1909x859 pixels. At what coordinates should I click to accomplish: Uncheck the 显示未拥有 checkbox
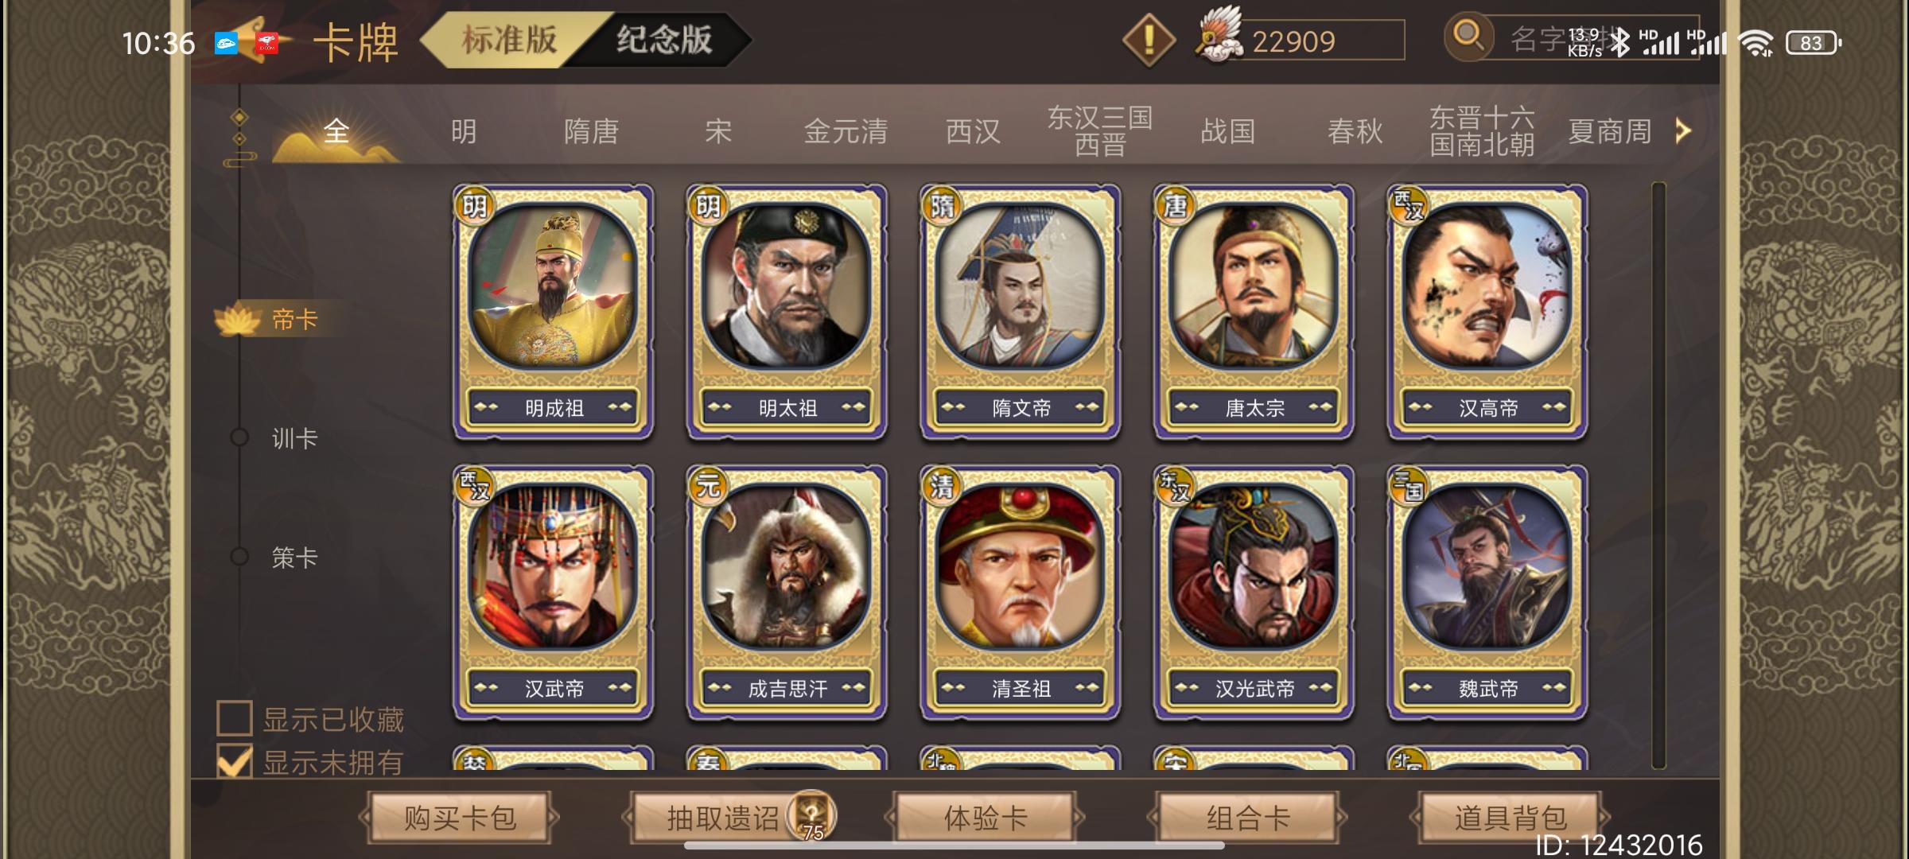(x=235, y=762)
